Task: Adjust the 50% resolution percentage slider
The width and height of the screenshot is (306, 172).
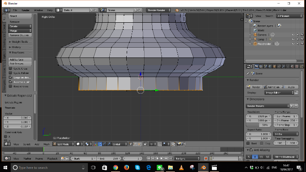Action: pos(259,125)
